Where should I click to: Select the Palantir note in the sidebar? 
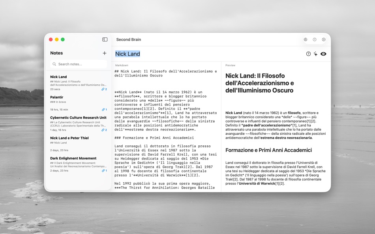click(75, 101)
